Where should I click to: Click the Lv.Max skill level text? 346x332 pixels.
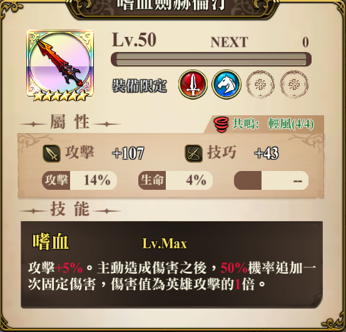[x=165, y=244]
